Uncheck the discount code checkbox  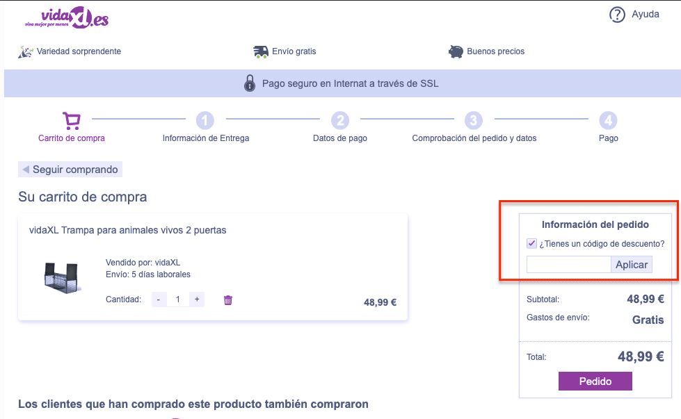pyautogui.click(x=531, y=243)
